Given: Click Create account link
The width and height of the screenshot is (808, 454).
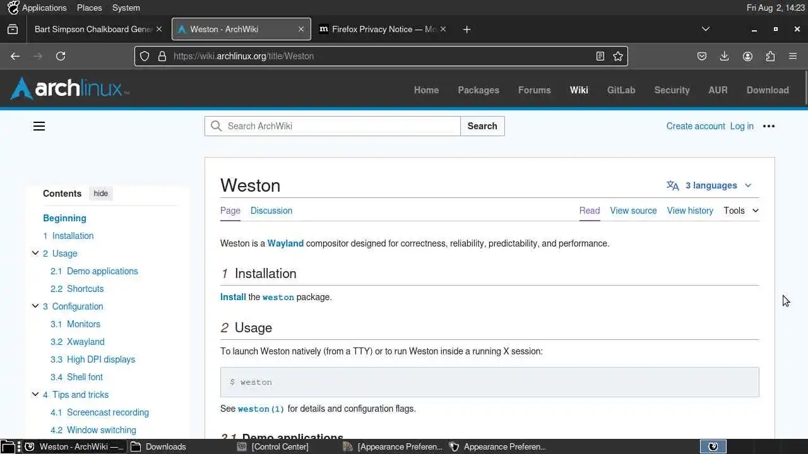Looking at the screenshot, I should click(696, 126).
